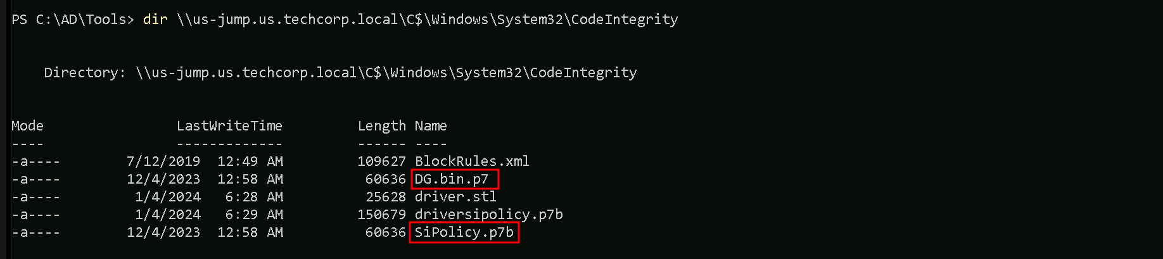The image size is (1163, 259).
Task: Click driver.stl in the file listing
Action: tap(455, 197)
